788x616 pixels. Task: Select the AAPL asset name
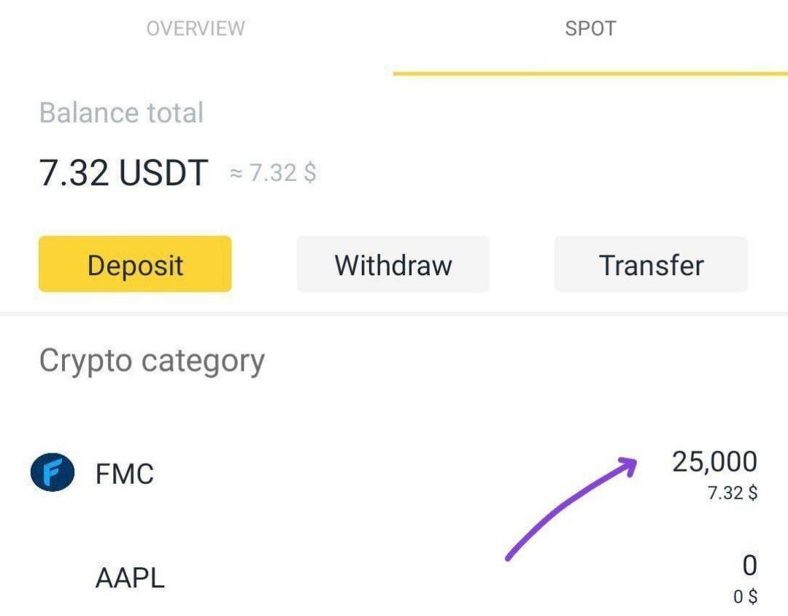click(x=130, y=578)
